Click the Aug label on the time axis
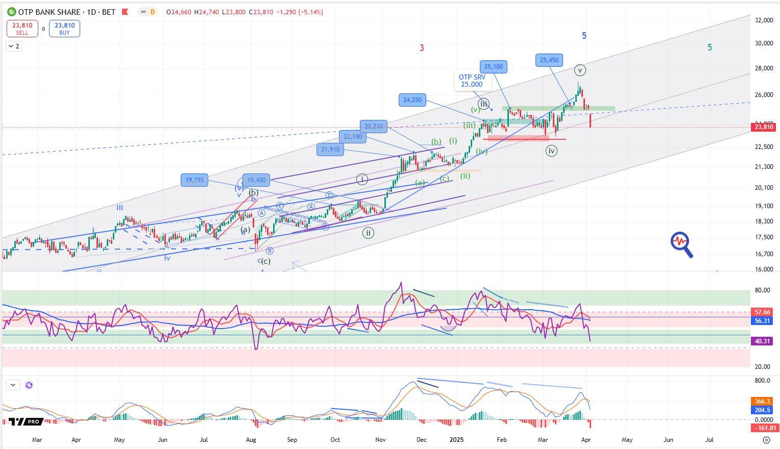 click(251, 439)
